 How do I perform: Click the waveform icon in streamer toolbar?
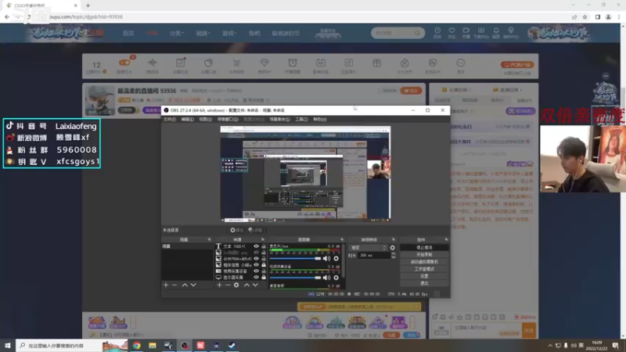click(153, 63)
